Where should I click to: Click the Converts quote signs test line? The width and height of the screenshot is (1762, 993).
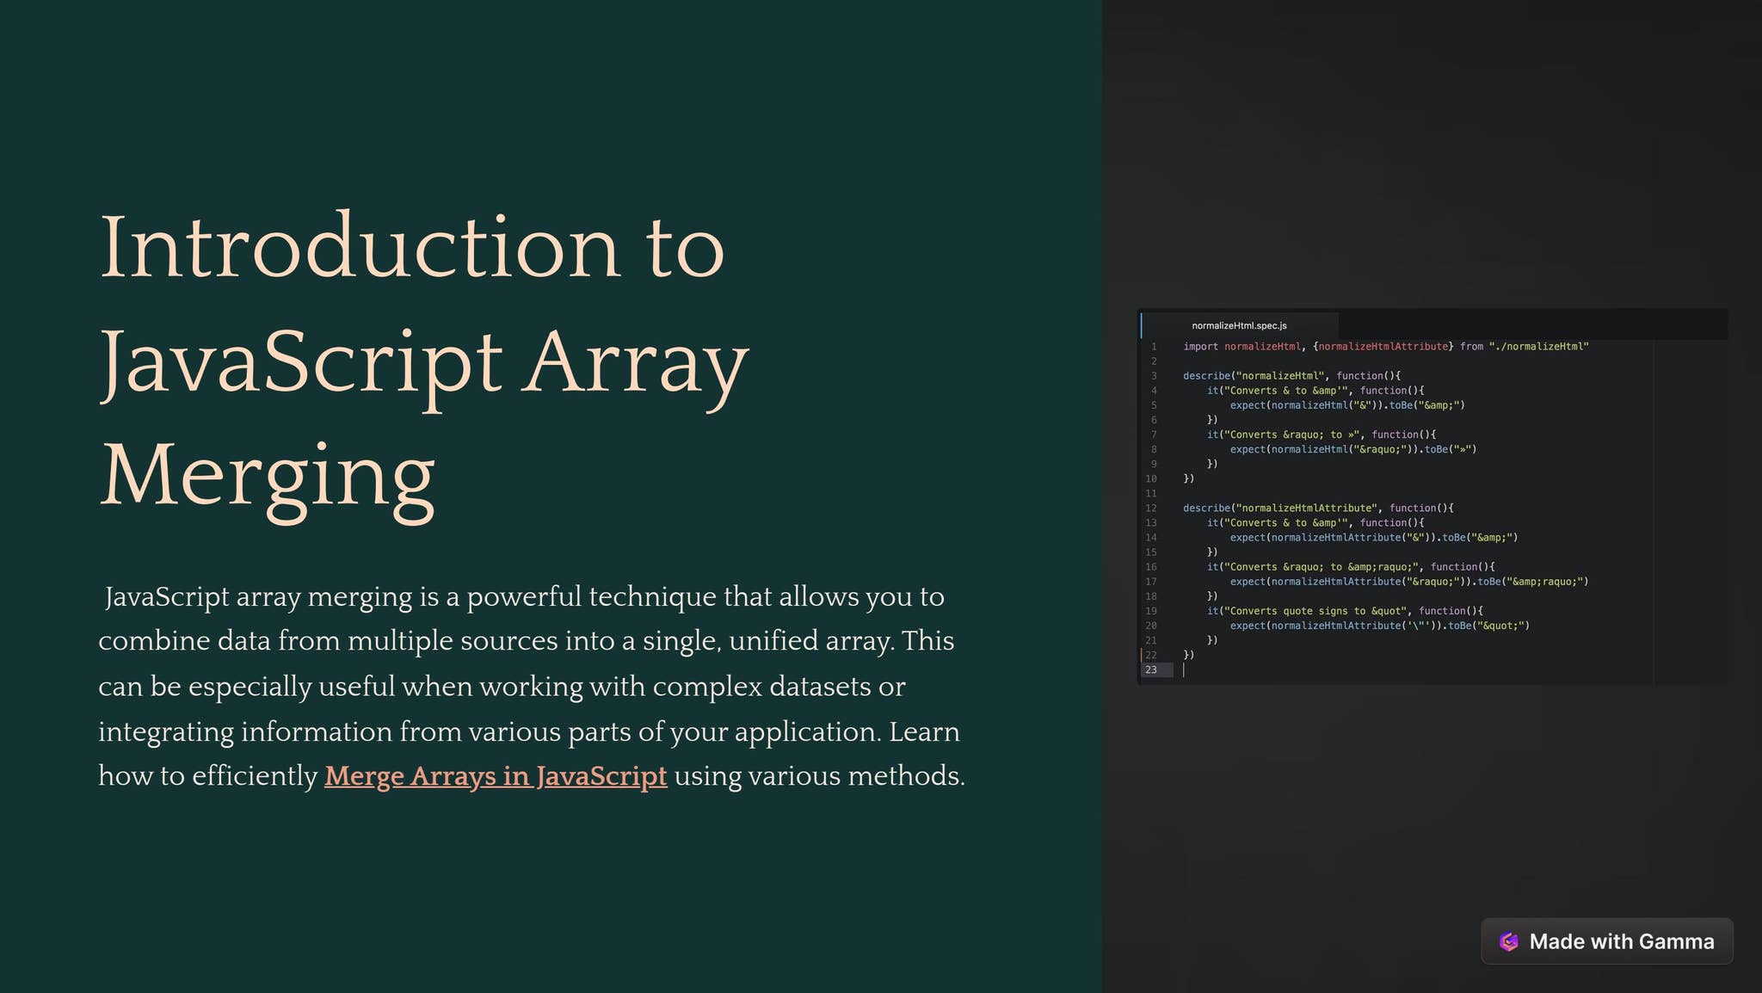point(1346,611)
